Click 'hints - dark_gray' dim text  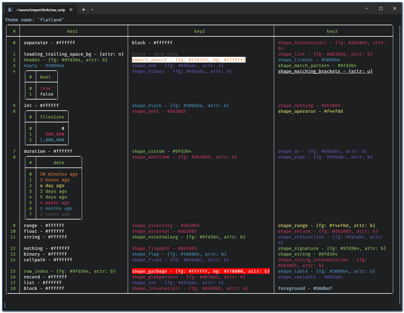[x=155, y=54]
